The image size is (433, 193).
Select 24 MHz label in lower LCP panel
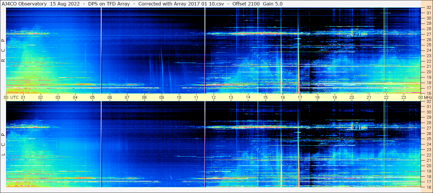[428, 144]
